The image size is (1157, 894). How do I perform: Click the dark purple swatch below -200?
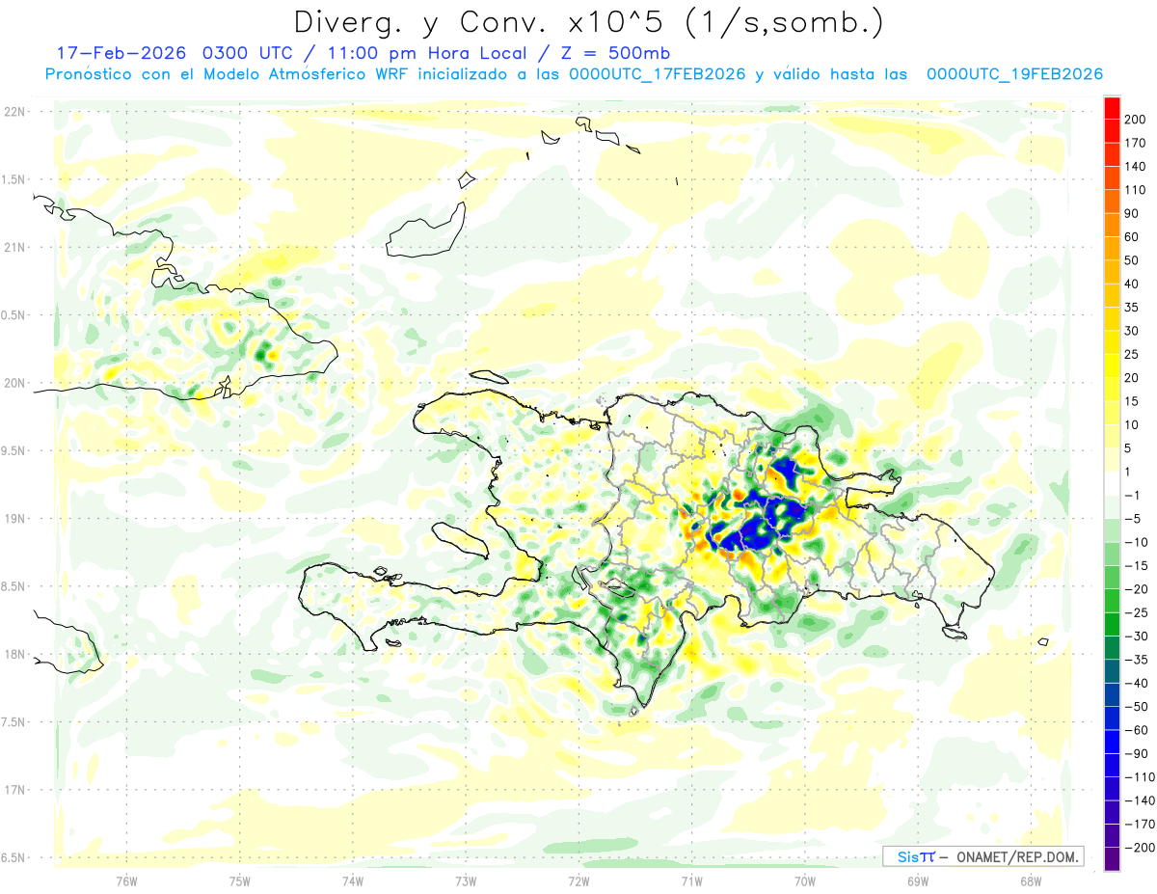(1112, 858)
